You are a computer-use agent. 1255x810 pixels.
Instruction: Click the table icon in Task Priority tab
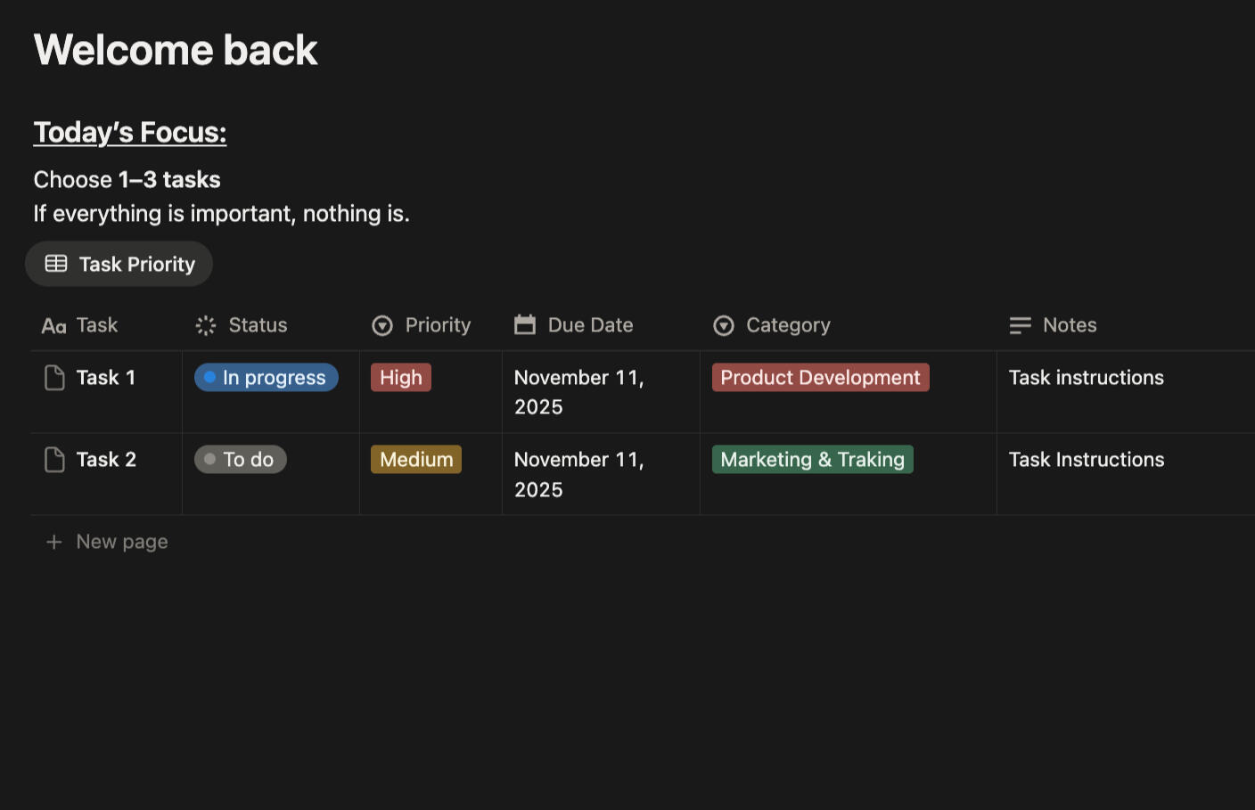56,264
